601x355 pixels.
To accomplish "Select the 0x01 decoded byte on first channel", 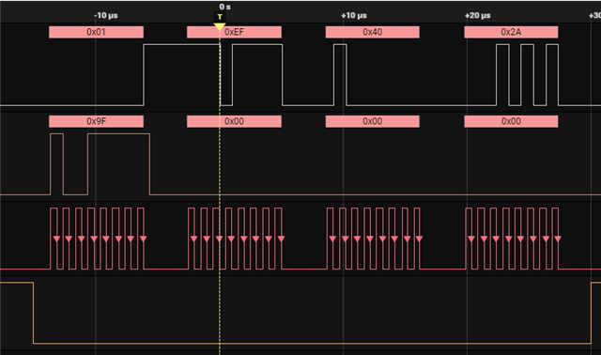I will [x=96, y=32].
